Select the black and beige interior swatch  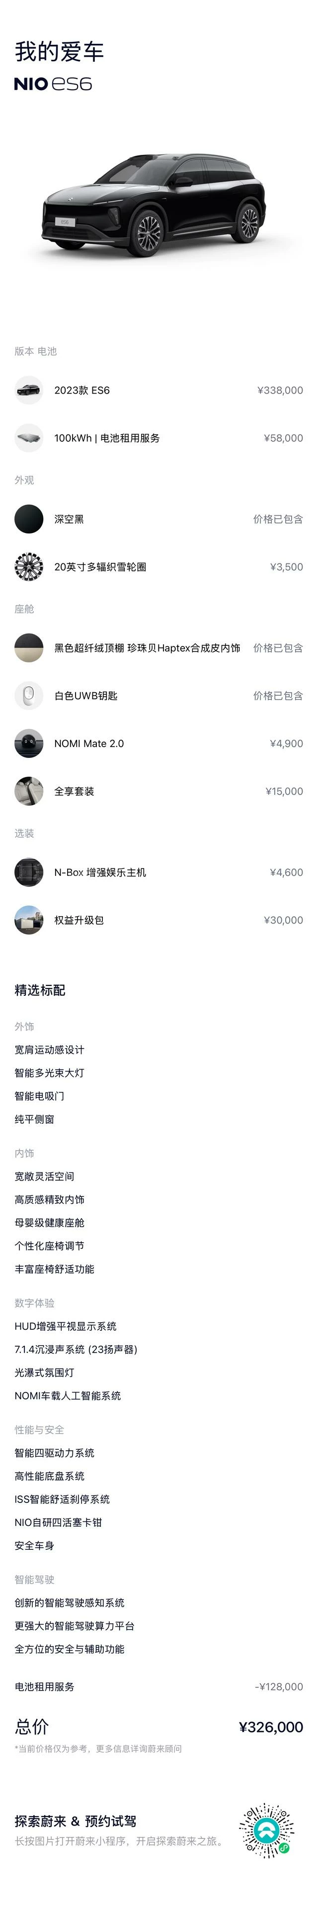(x=28, y=648)
